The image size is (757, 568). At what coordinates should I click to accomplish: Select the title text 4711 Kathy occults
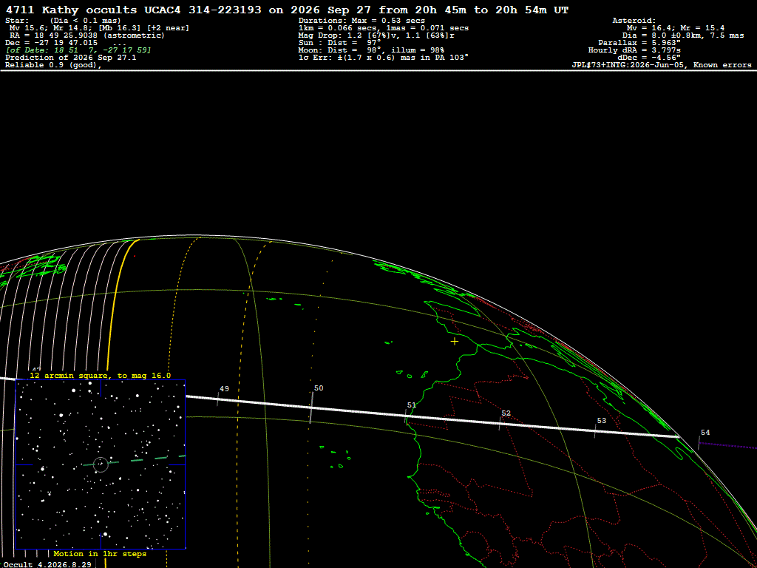point(71,10)
